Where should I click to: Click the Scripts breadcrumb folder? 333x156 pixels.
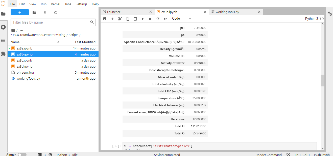pyautogui.click(x=74, y=35)
